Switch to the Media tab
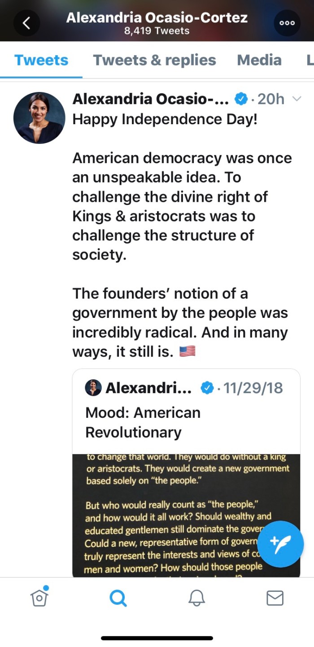 (x=259, y=60)
